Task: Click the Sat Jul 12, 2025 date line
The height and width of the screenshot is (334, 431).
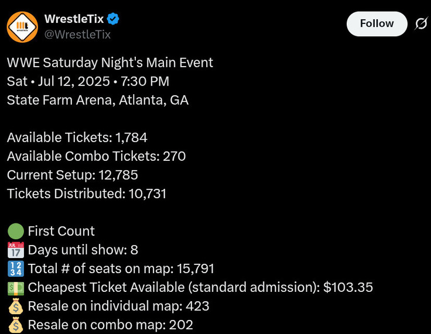Action: pyautogui.click(x=88, y=81)
